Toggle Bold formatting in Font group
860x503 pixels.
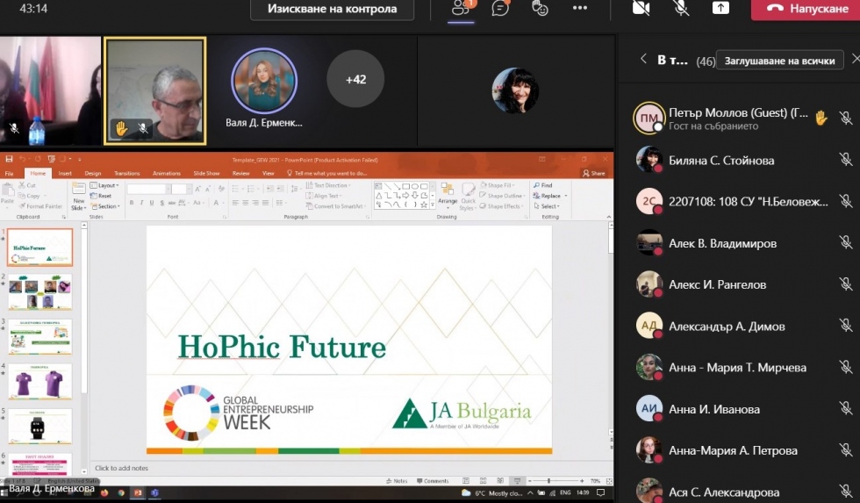(132, 203)
